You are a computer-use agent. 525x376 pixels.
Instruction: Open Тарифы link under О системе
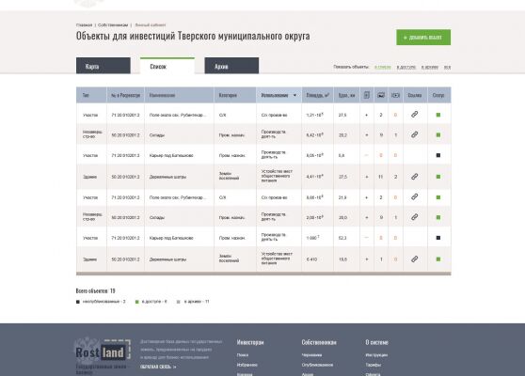tap(373, 365)
